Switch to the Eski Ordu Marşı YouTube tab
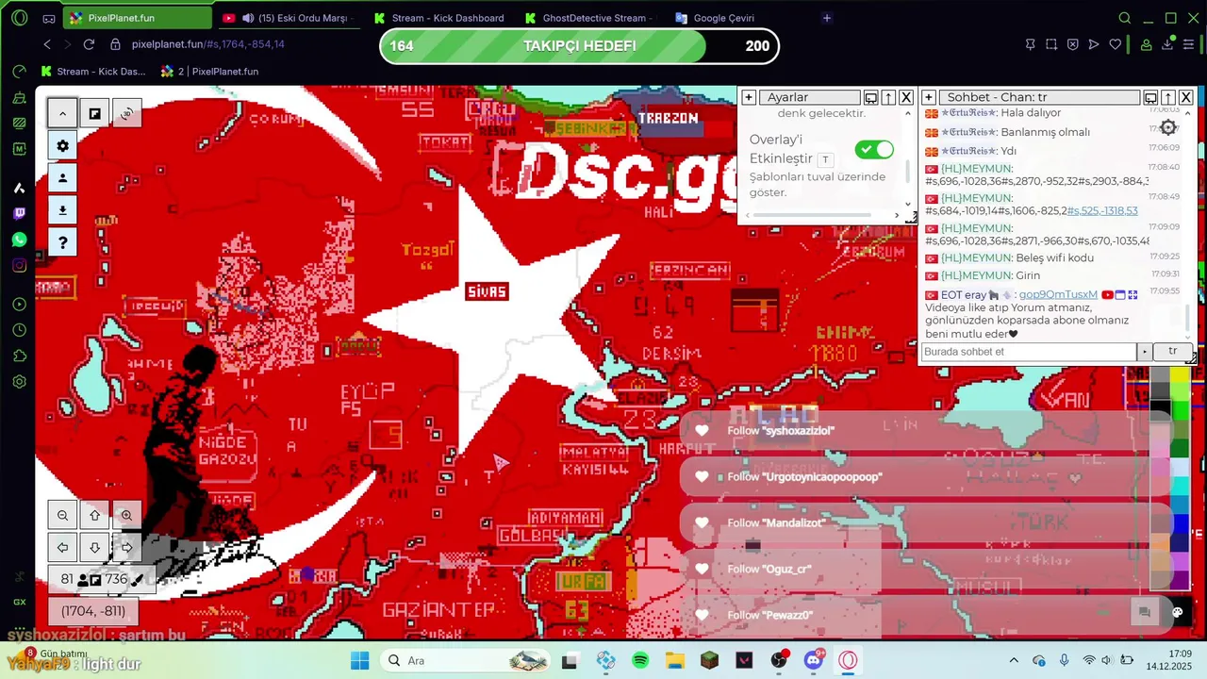 [x=288, y=18]
